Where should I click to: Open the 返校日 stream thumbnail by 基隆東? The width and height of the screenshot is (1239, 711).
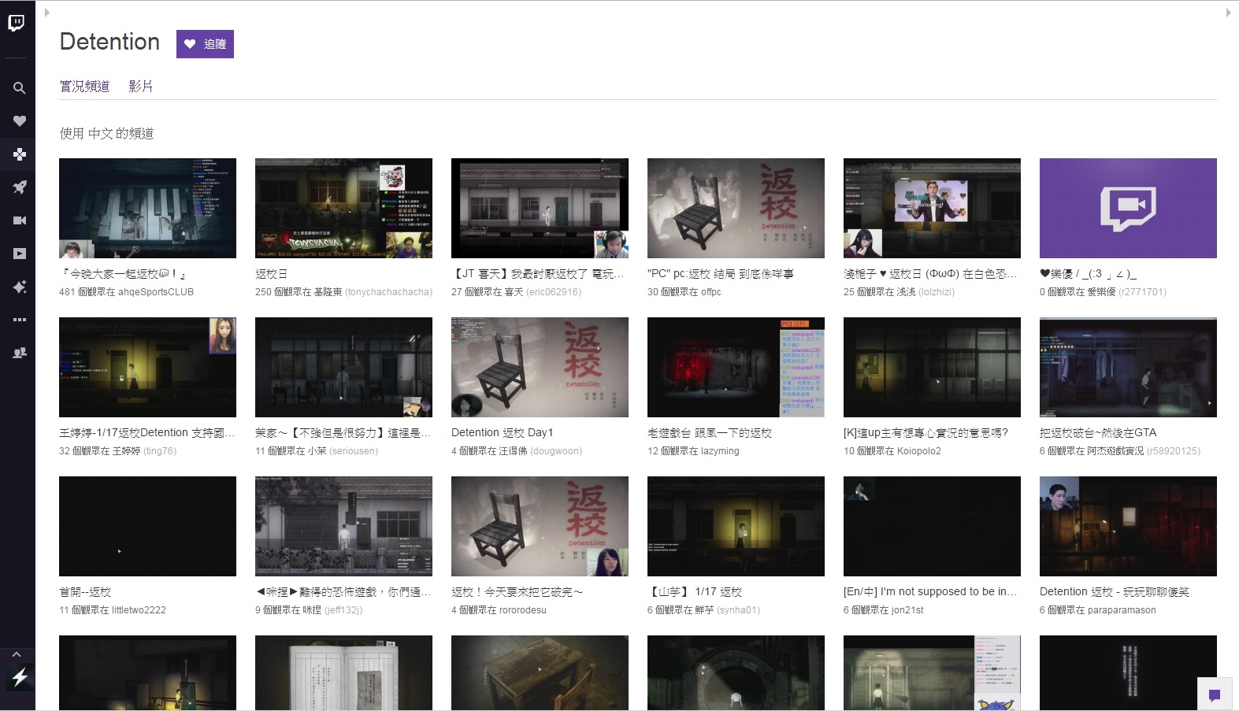[x=343, y=208]
